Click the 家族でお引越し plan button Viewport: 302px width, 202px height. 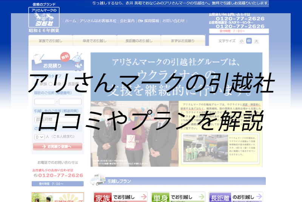point(120,197)
